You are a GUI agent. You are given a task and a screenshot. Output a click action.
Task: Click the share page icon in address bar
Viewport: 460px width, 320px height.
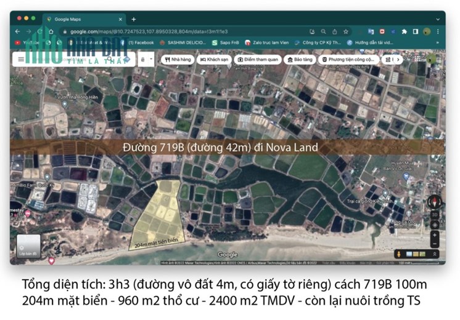pos(334,31)
